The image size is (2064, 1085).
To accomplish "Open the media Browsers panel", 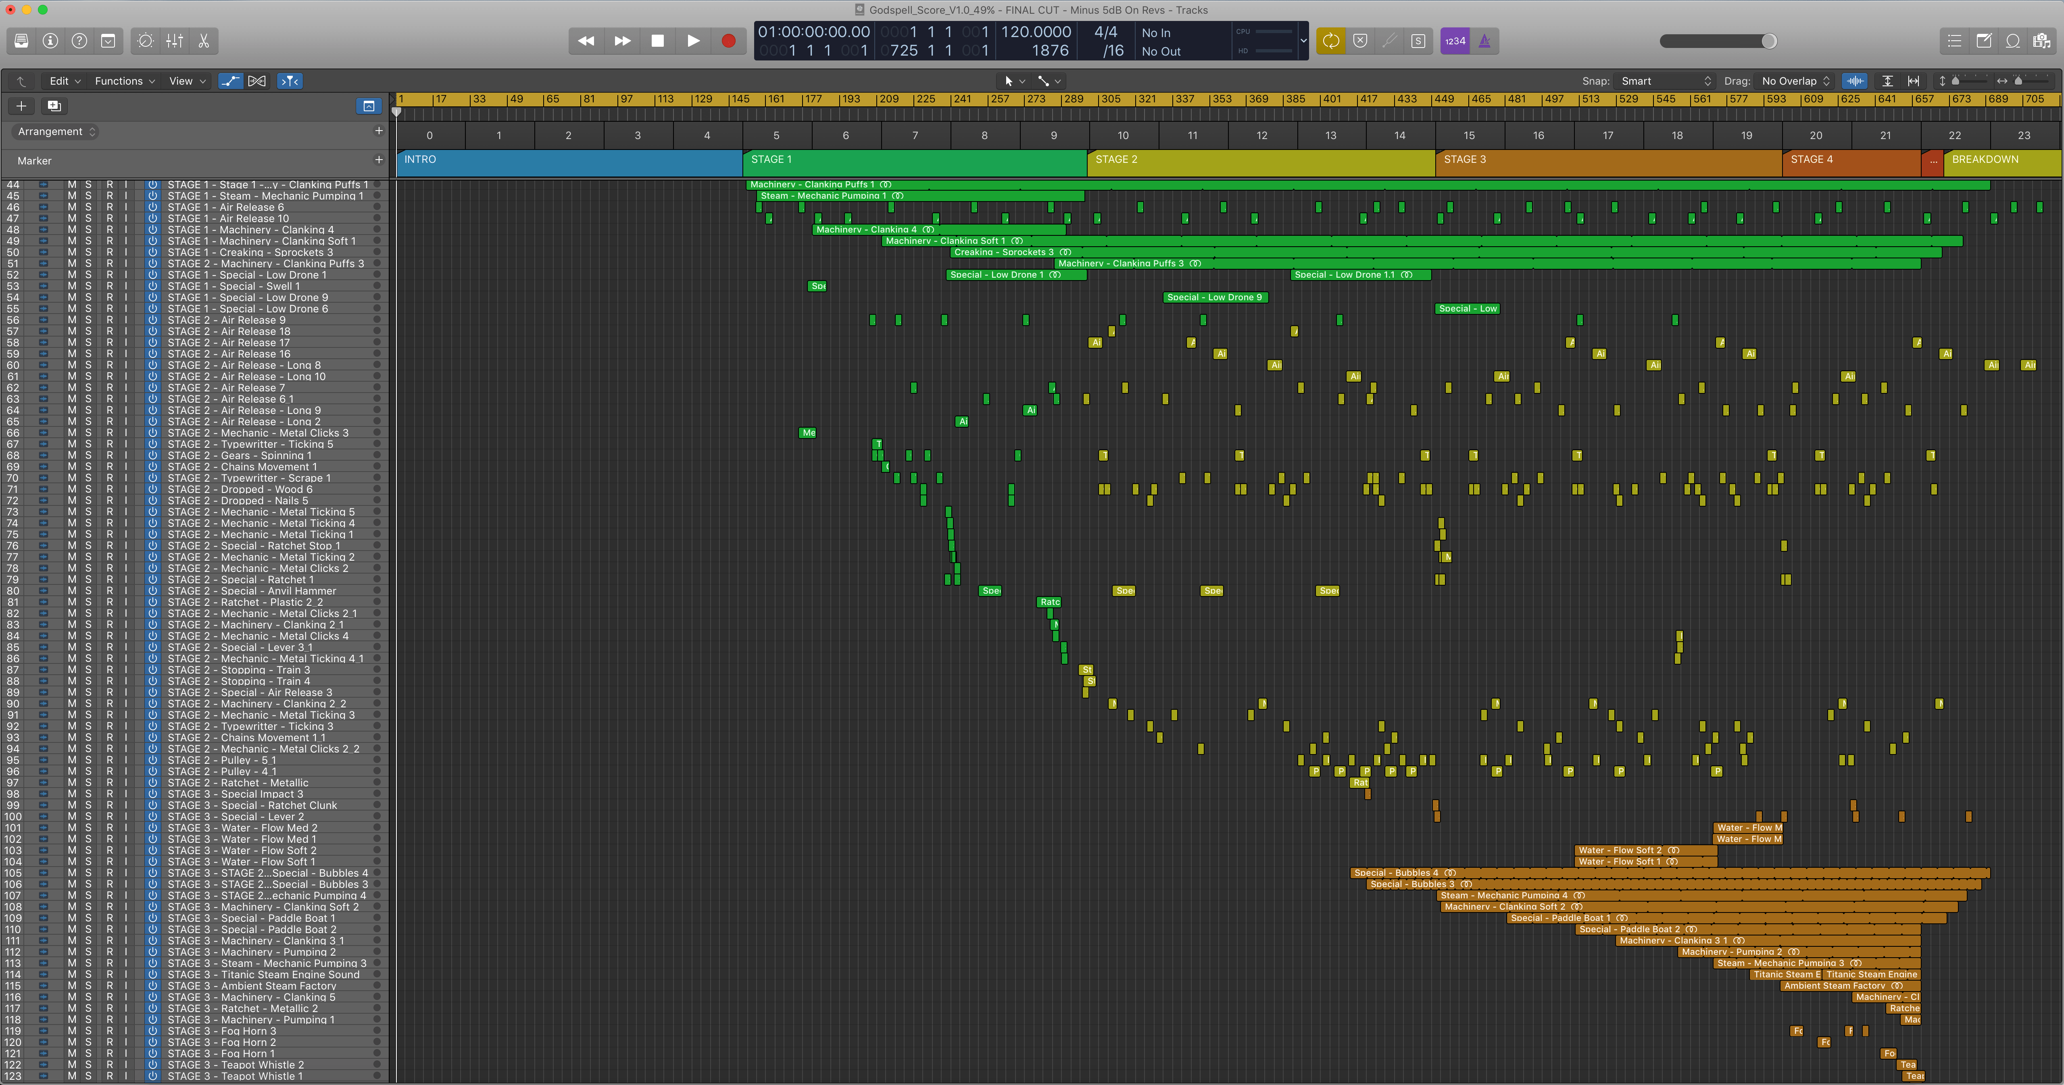I will point(2041,41).
